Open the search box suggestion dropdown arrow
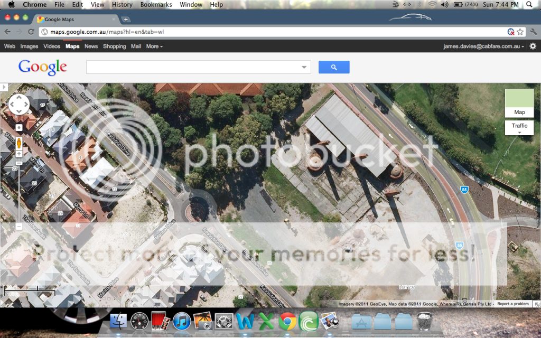The height and width of the screenshot is (338, 541). pos(304,67)
